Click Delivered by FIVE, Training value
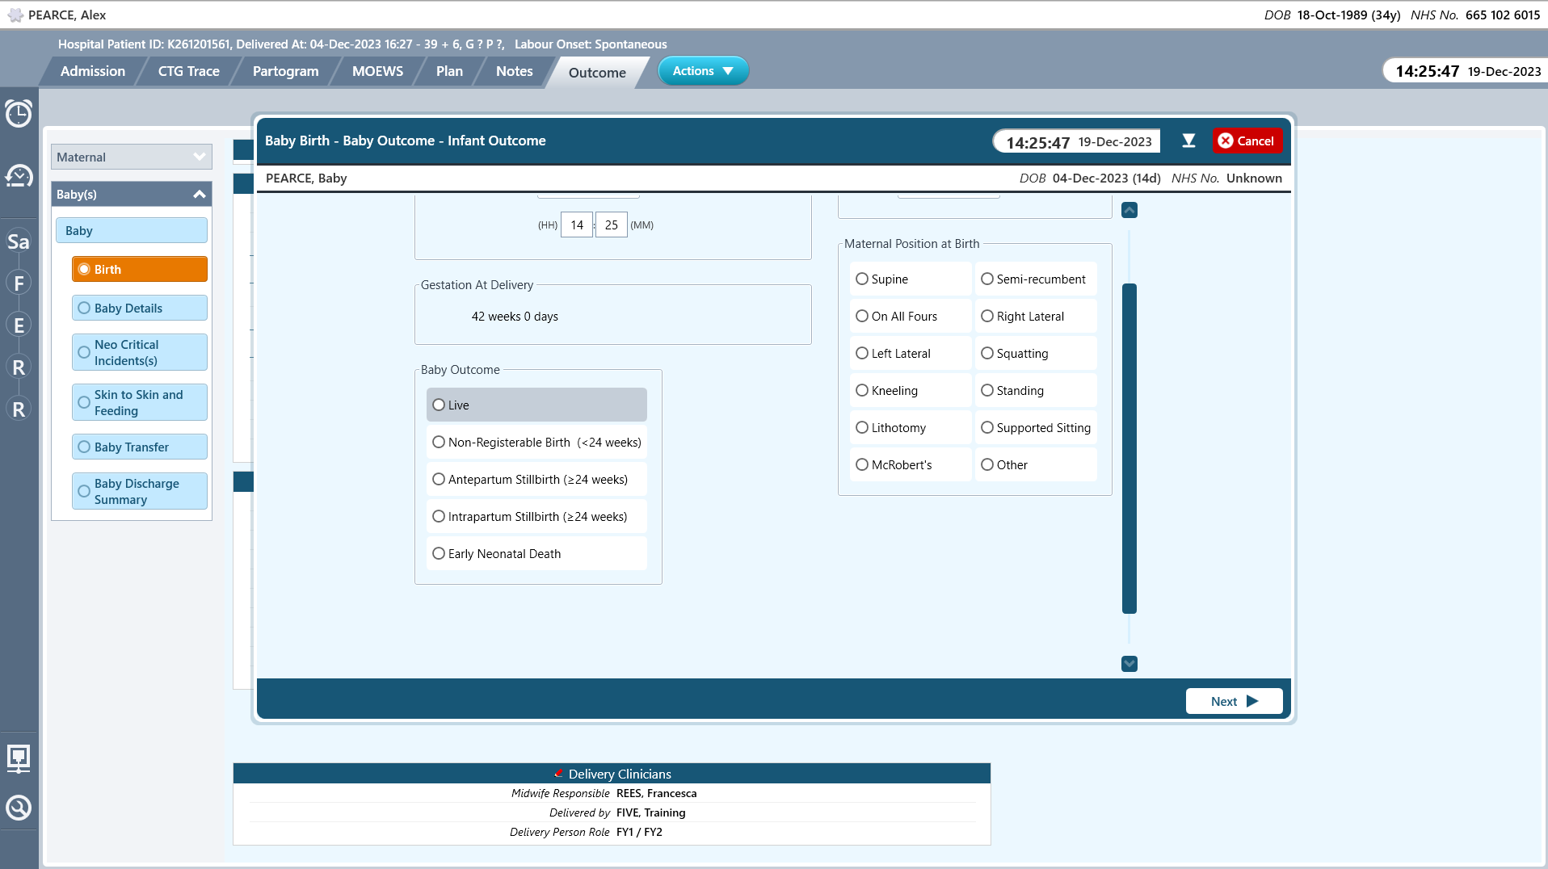Viewport: 1548px width, 869px height. click(x=650, y=812)
